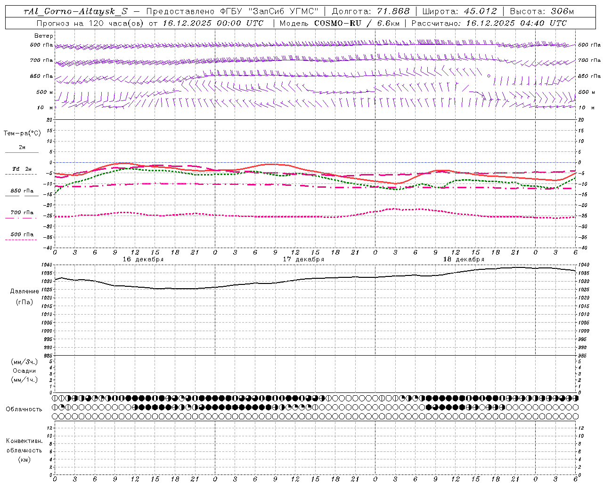The image size is (603, 483).
Task: Click the Тем-ра(°C) axis title
Action: [x=22, y=133]
